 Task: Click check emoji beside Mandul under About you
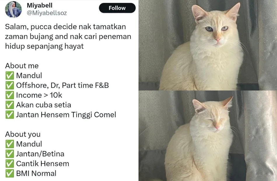click(10, 144)
